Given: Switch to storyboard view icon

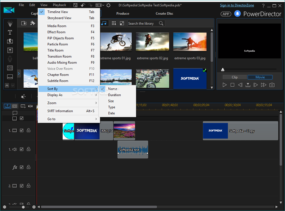Looking at the screenshot, I should click(x=15, y=106).
